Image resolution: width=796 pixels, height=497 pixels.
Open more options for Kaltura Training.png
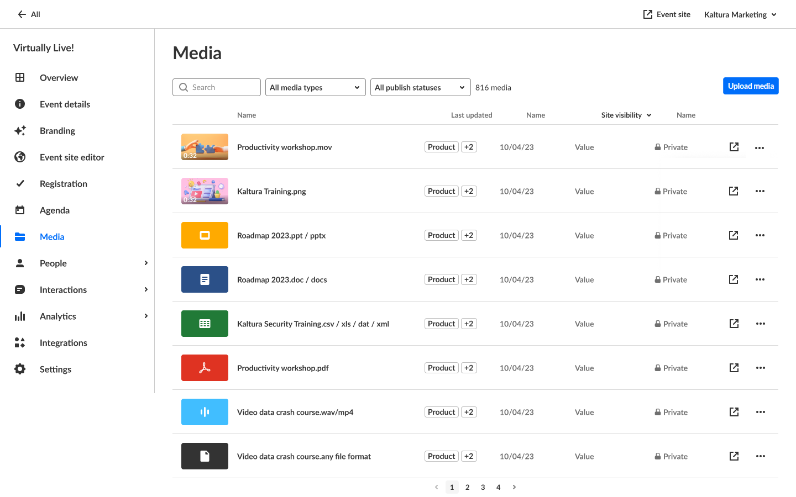pos(760,191)
